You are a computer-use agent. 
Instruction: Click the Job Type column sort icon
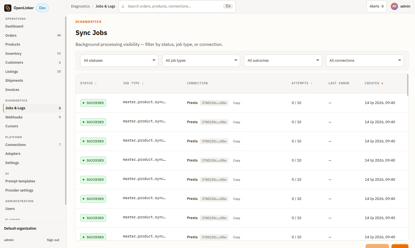point(143,83)
